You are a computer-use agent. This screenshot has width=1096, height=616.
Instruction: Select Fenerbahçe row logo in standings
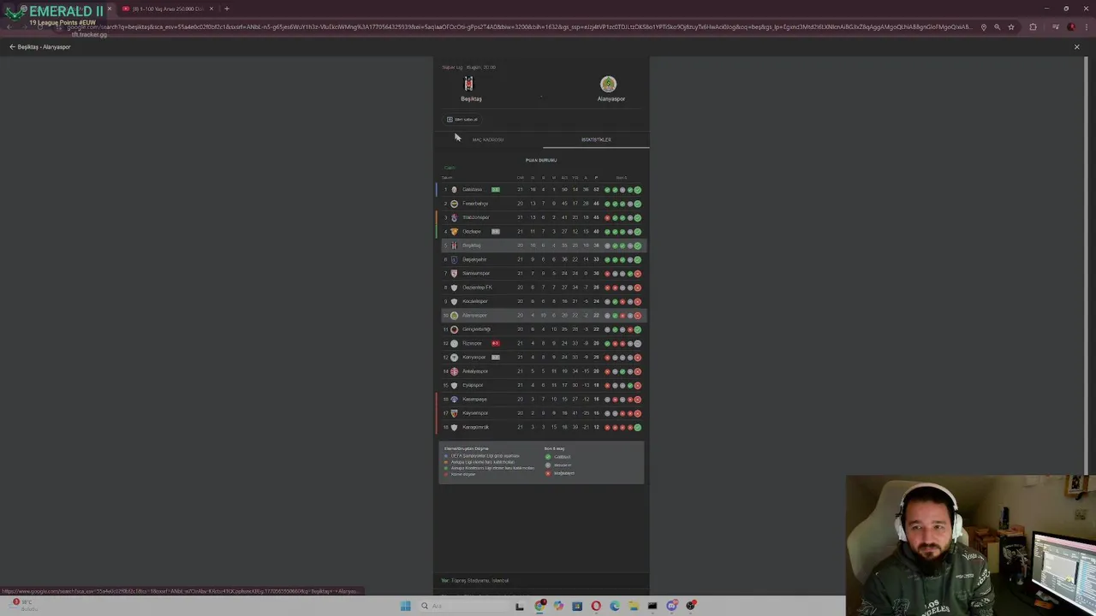click(x=454, y=204)
